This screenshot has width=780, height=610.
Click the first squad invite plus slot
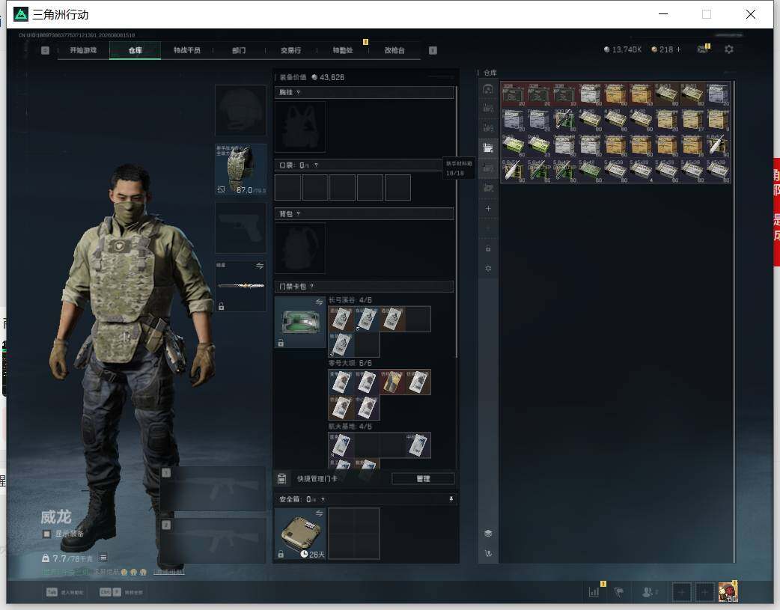coord(681,592)
